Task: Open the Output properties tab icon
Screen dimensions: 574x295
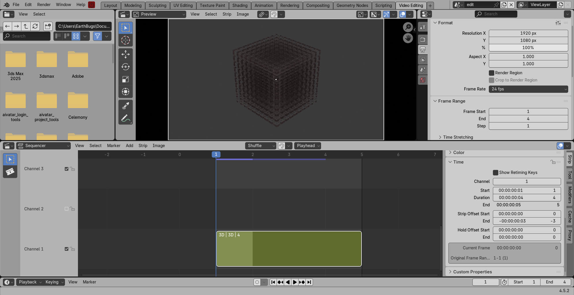Action: 423,50
